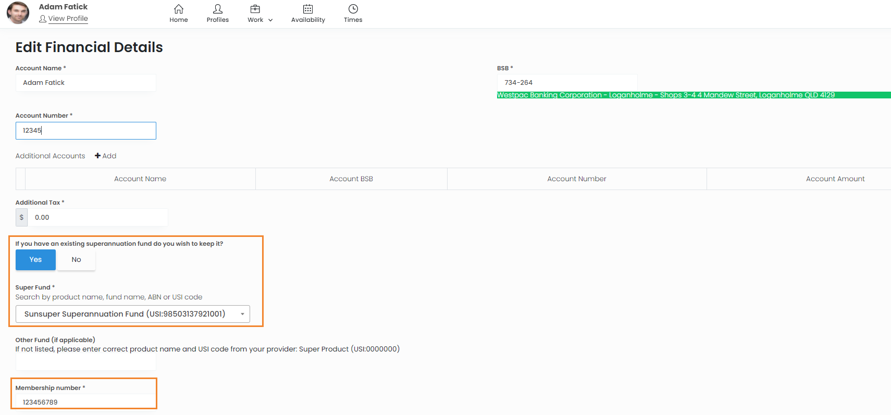
Task: Click the Times clock icon
Action: [x=353, y=9]
